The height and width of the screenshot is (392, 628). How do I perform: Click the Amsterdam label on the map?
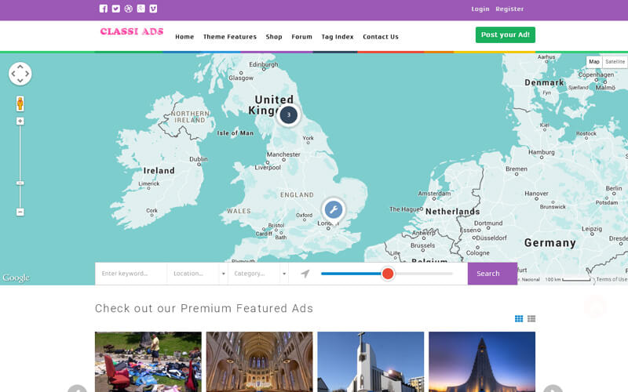[x=434, y=194]
